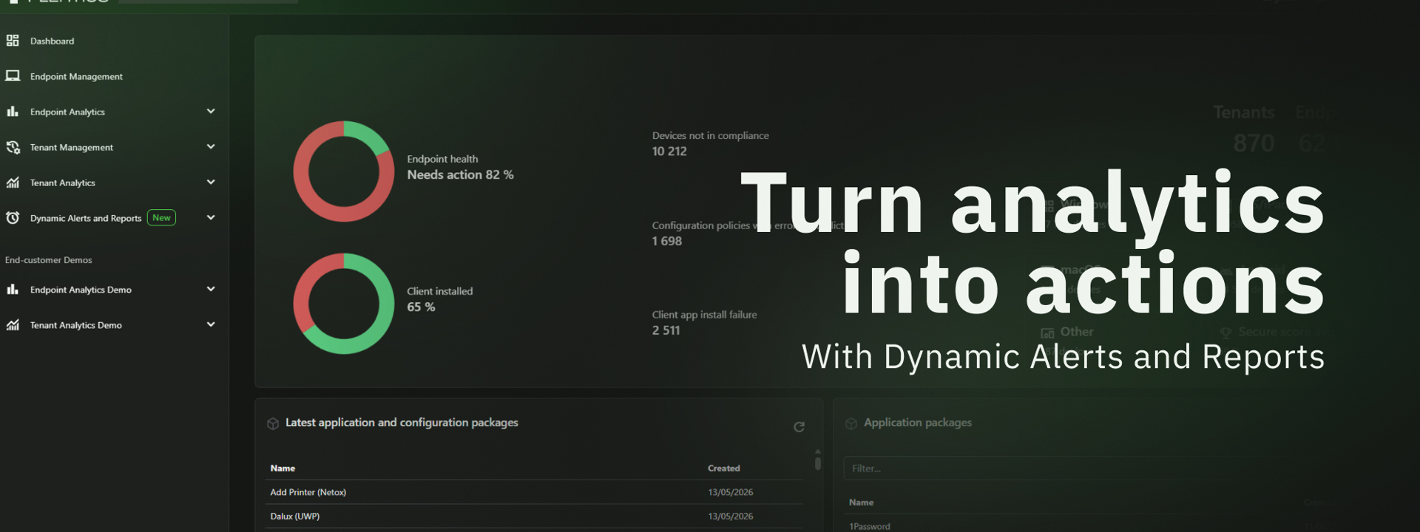Viewport: 1420px width, 532px height.
Task: Expand the Dynamic Alerts and Reports chevron
Action: tap(211, 218)
